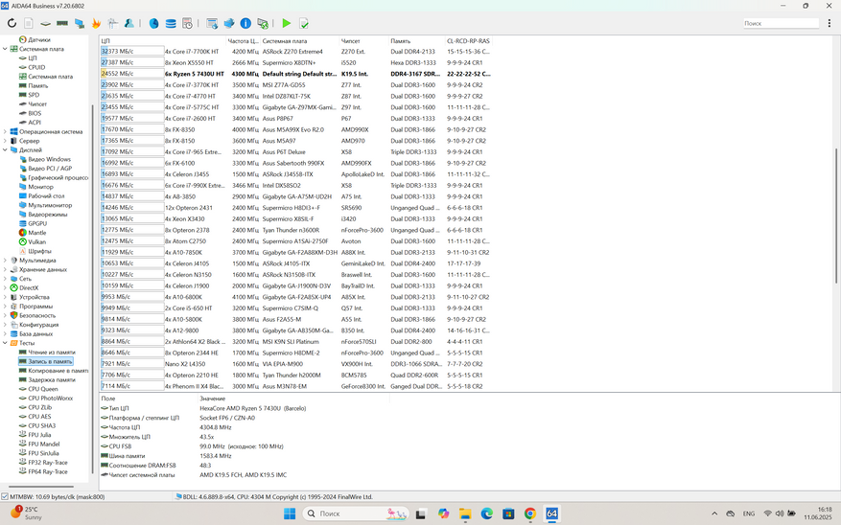
Task: Expand the Операционная система node
Action: 6,132
